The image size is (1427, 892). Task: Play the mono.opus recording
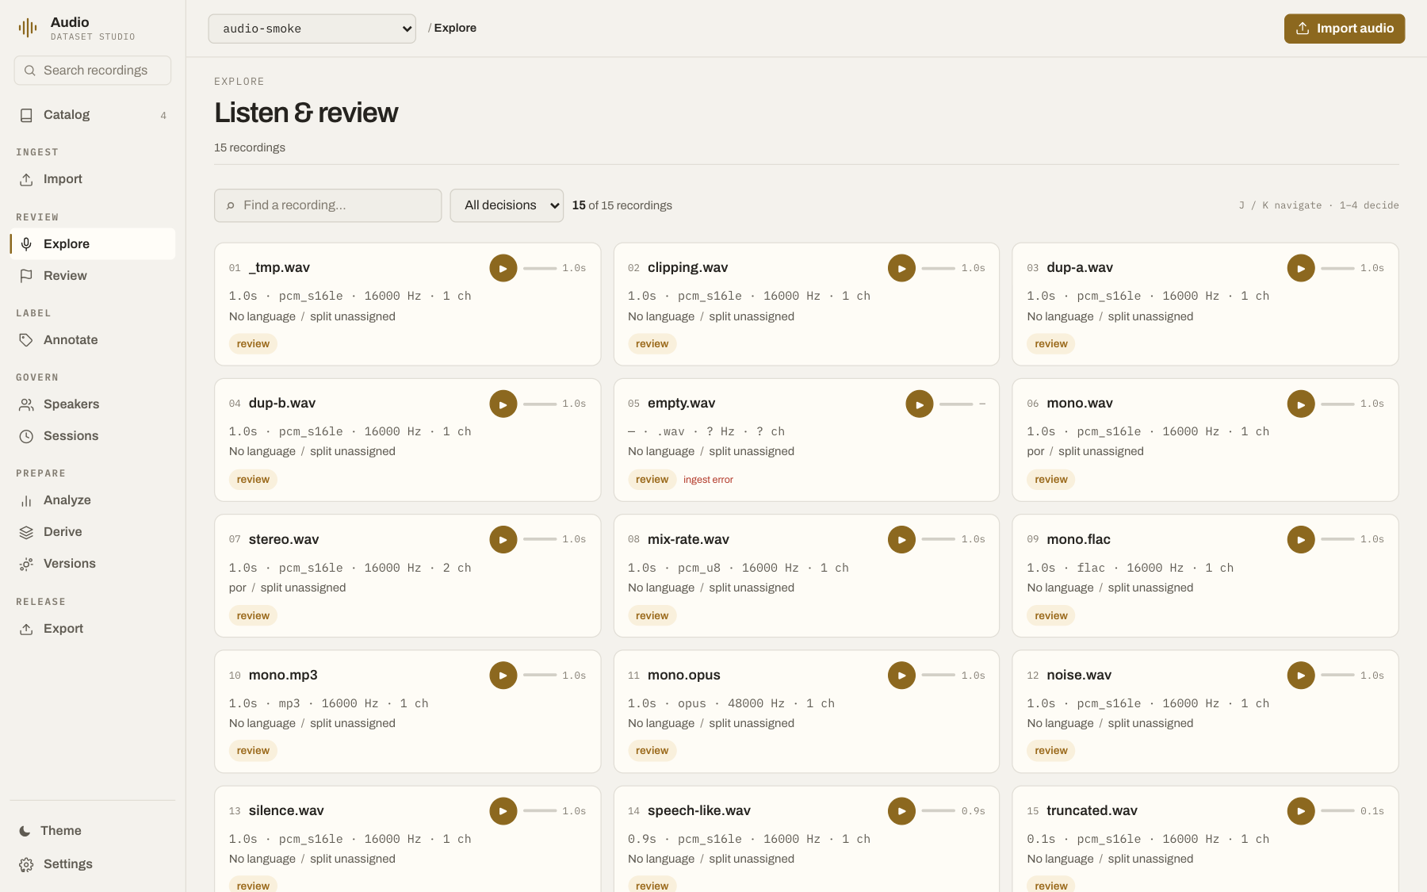tap(901, 676)
